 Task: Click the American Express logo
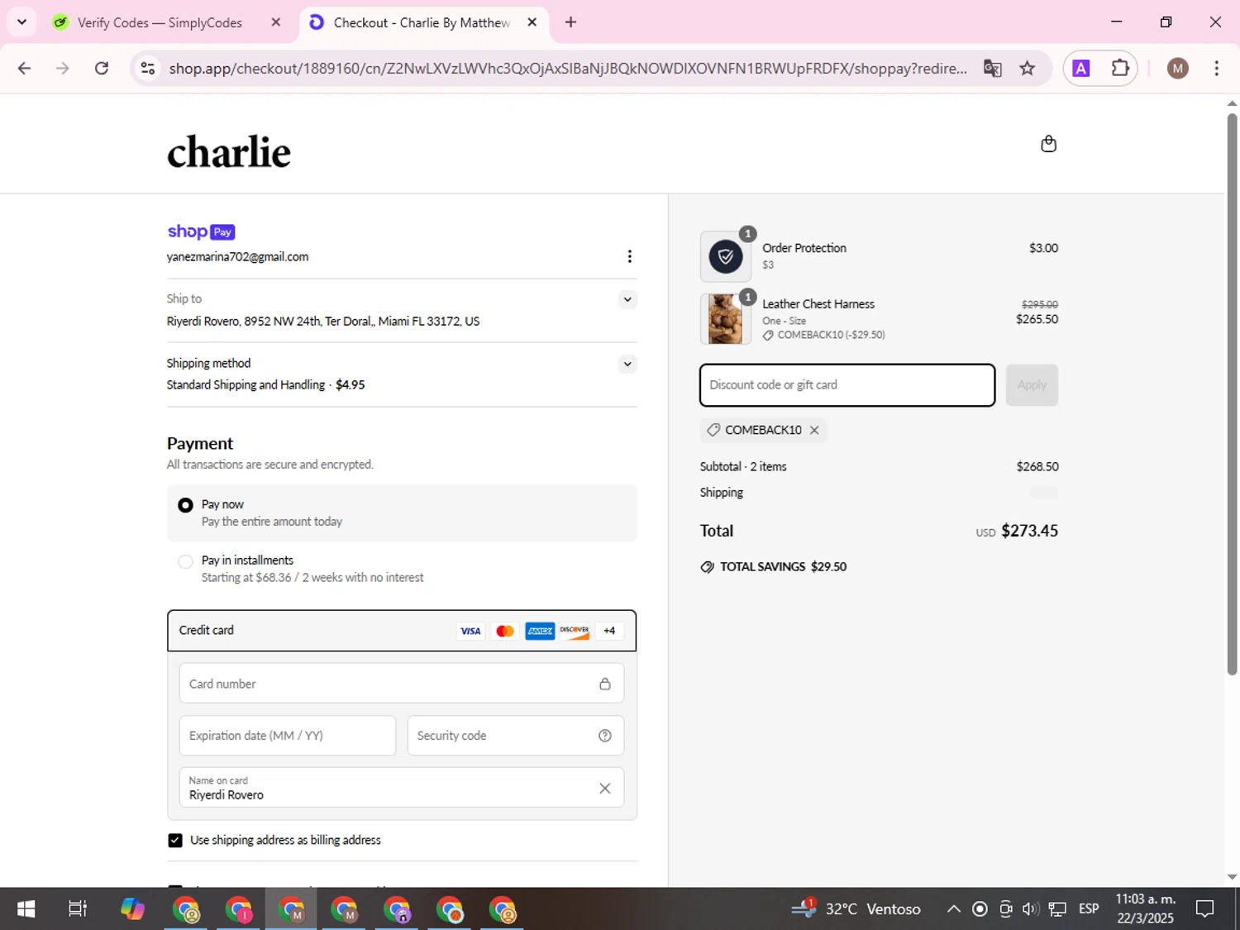pyautogui.click(x=540, y=631)
